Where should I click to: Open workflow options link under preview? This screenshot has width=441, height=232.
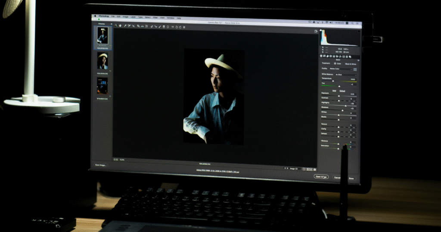pos(217,171)
